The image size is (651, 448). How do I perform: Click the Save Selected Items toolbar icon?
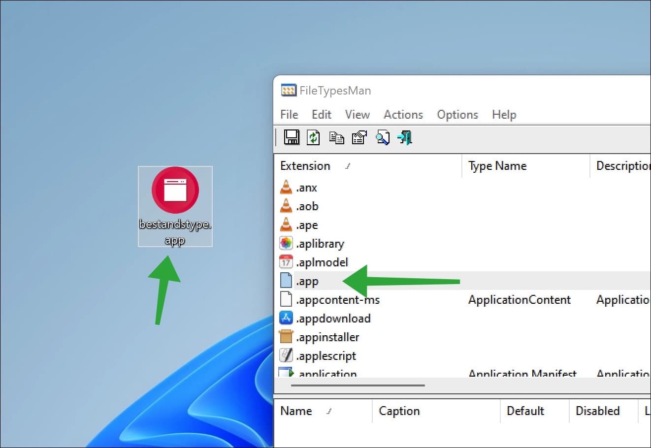coord(292,138)
